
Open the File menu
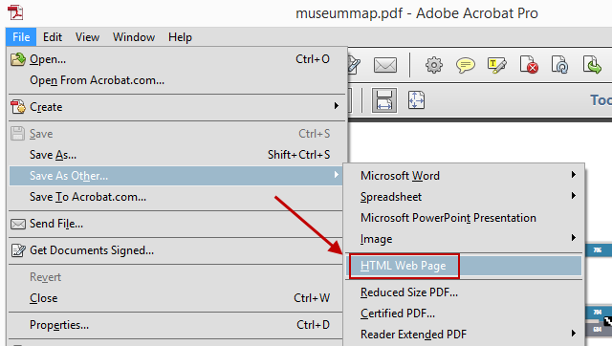pos(21,37)
